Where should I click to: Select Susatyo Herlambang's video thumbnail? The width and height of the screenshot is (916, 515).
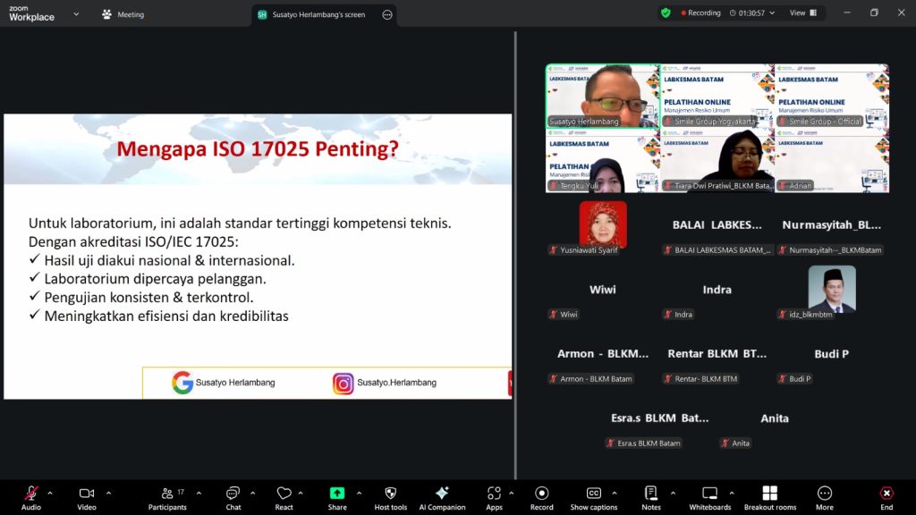click(x=602, y=96)
